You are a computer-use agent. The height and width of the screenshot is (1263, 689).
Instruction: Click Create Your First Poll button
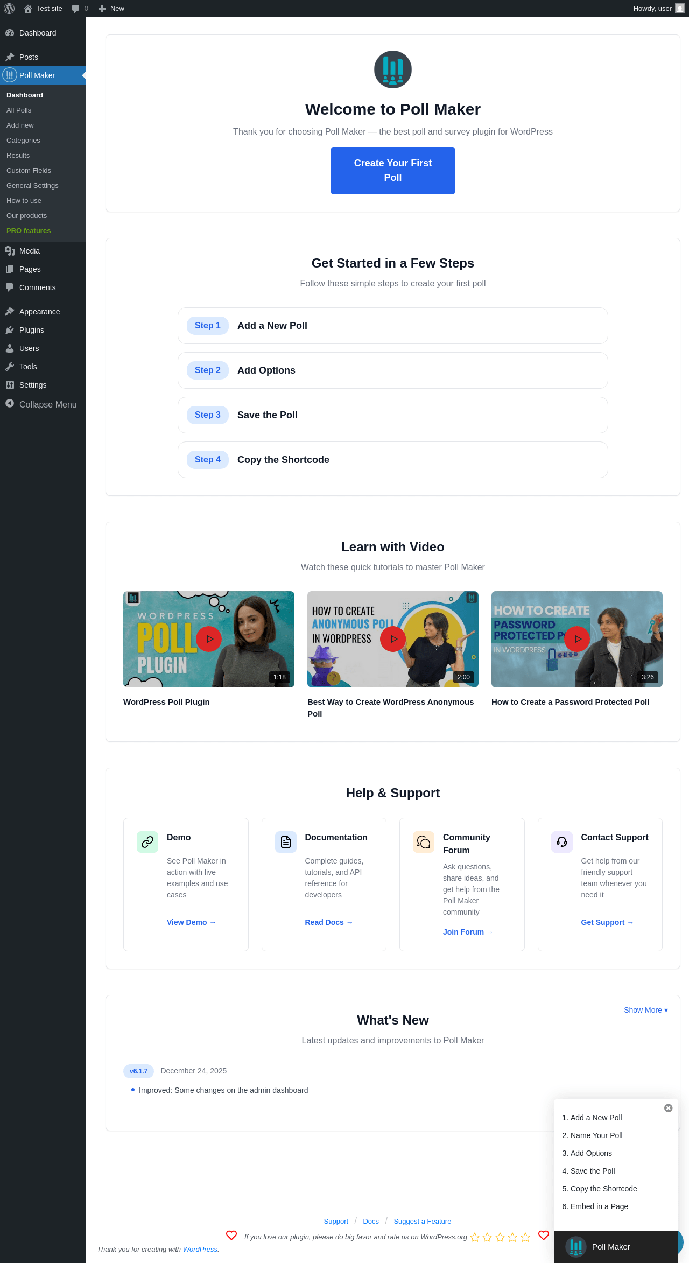(x=393, y=171)
